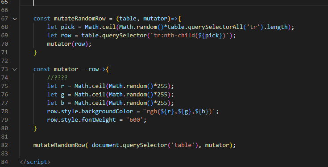Collapse the fold chevron at line 67
The image size is (328, 167).
click(15, 19)
